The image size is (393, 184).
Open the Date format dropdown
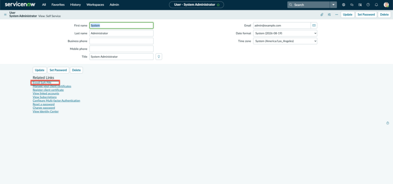(285, 33)
